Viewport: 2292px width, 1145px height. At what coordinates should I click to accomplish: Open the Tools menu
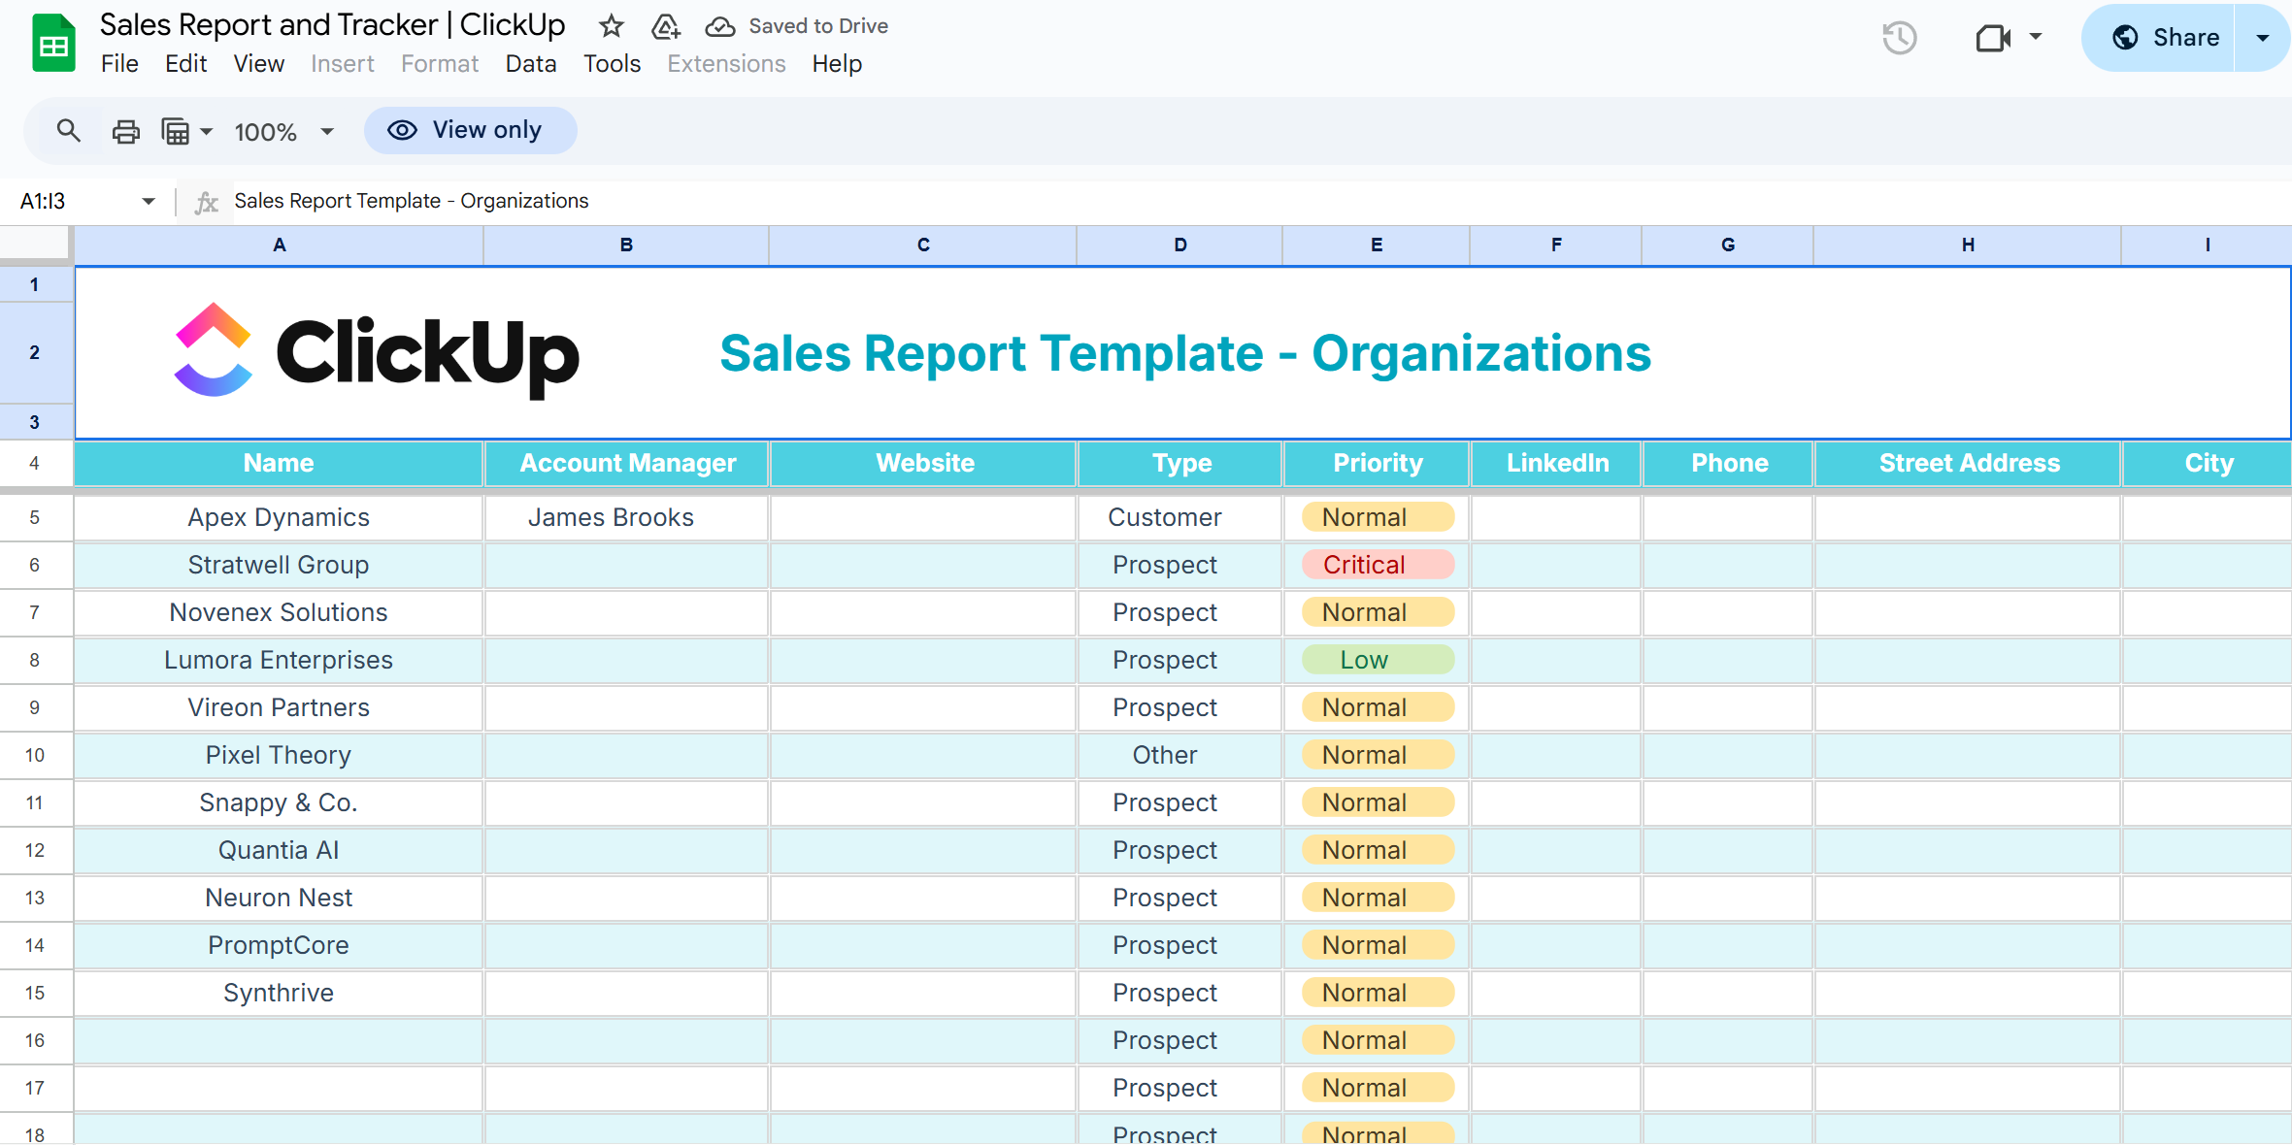612,64
